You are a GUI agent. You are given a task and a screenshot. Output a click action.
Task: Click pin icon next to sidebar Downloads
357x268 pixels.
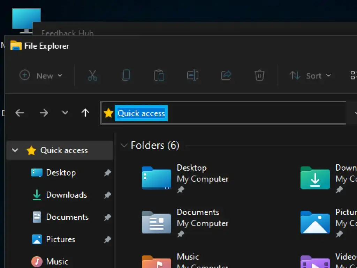tap(107, 195)
